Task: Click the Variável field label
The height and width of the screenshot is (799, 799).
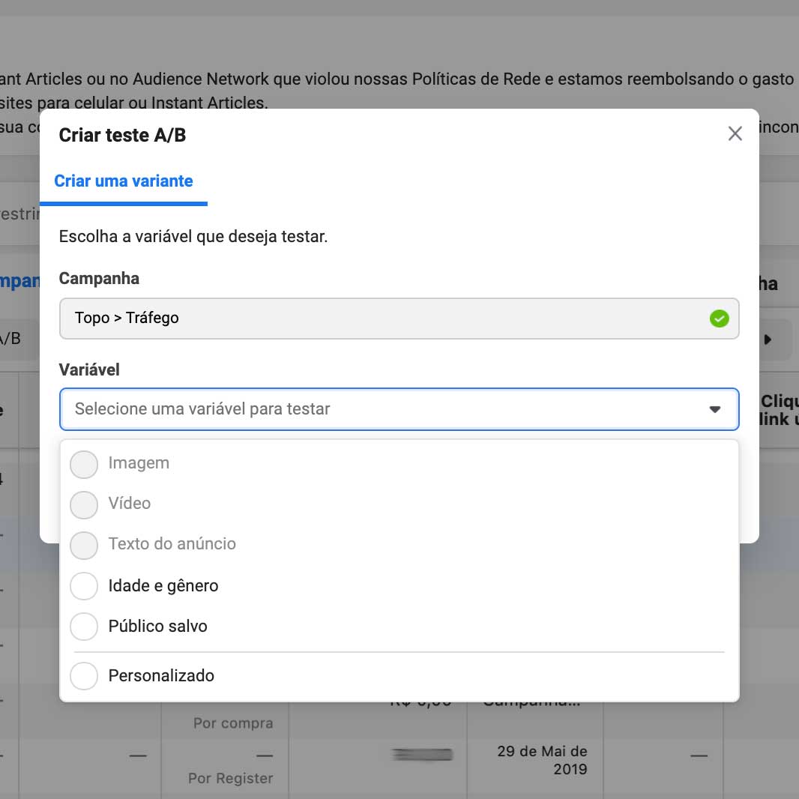Action: (x=89, y=370)
